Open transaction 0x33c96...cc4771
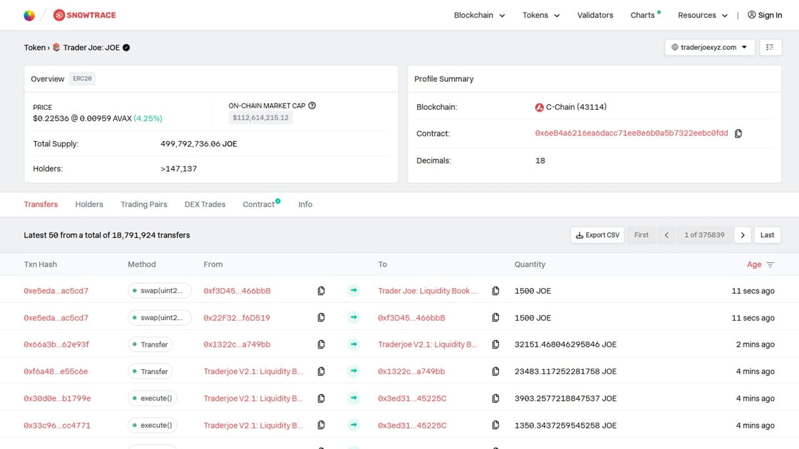 57,425
